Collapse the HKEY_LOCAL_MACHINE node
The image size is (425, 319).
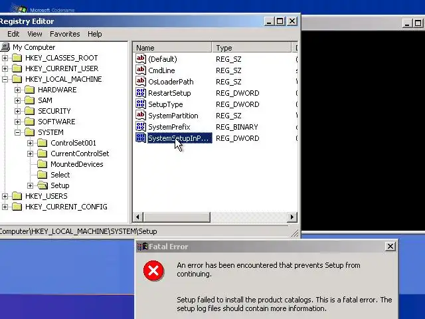pos(5,79)
